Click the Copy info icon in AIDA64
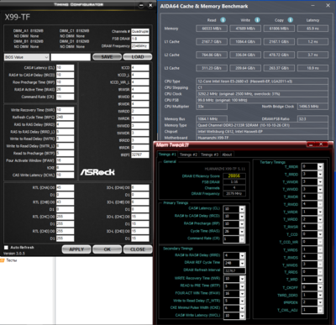Image resolution: width=336 pixels, height=325 pixels. click(291, 20)
